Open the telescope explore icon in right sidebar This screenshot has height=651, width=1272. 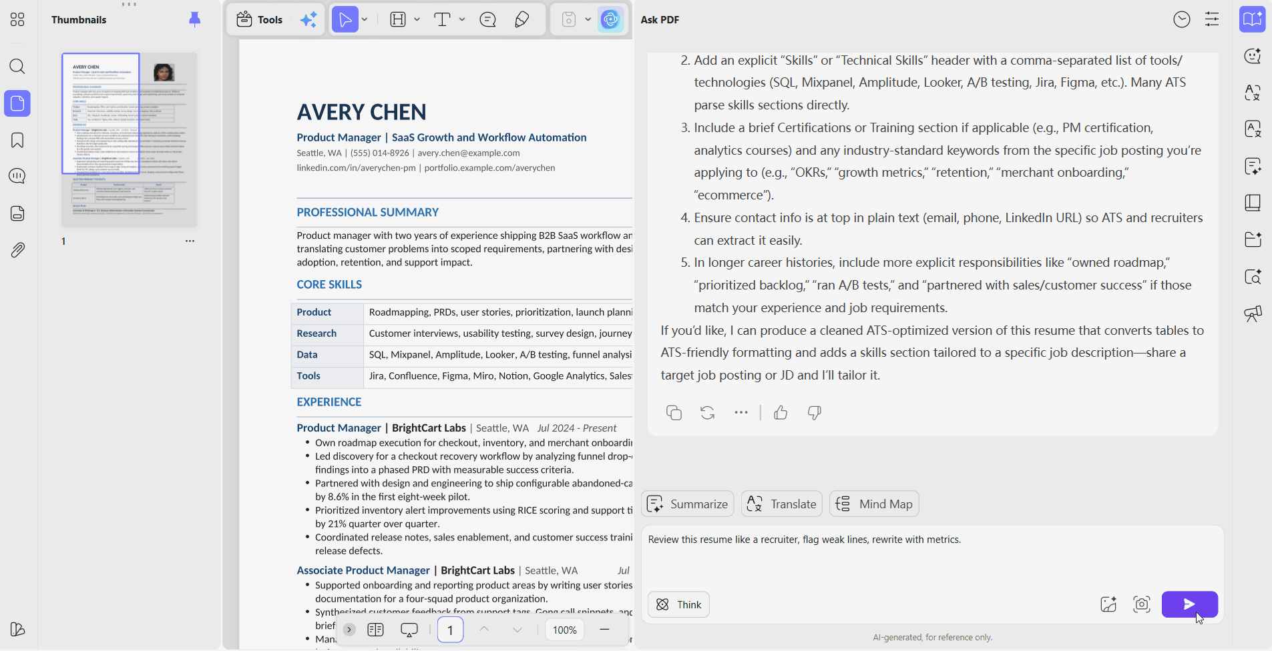[x=1253, y=313]
